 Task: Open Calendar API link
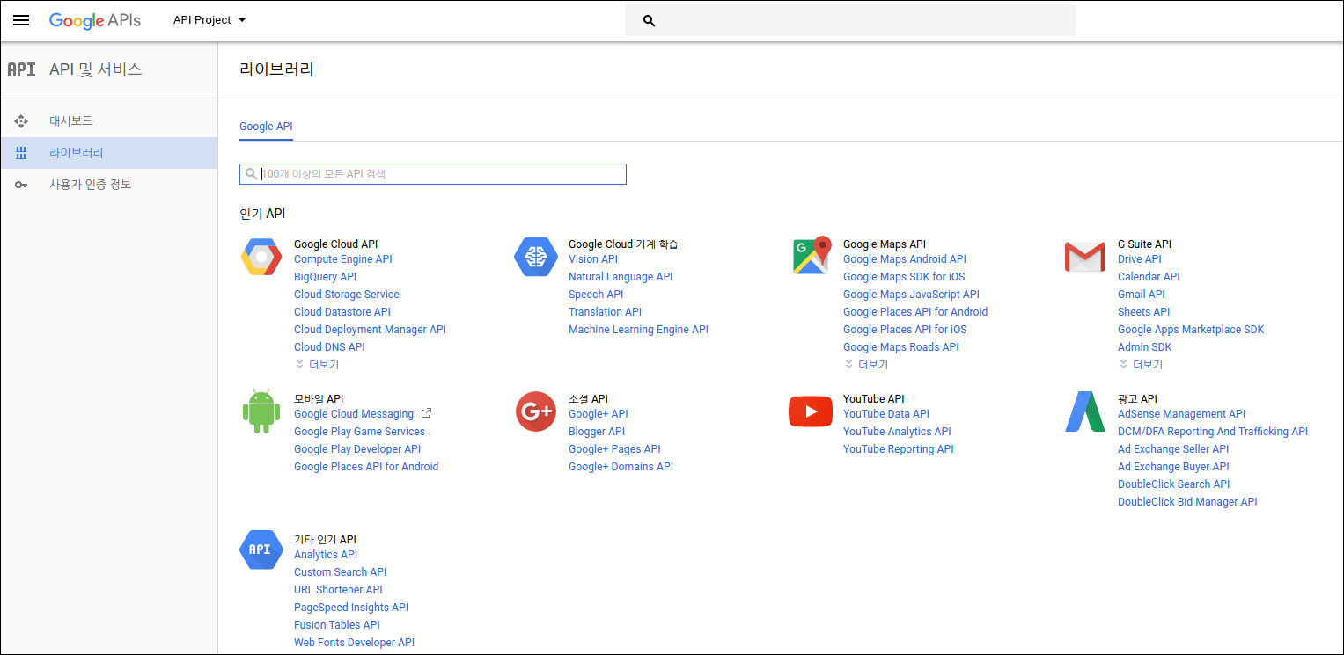point(1149,277)
